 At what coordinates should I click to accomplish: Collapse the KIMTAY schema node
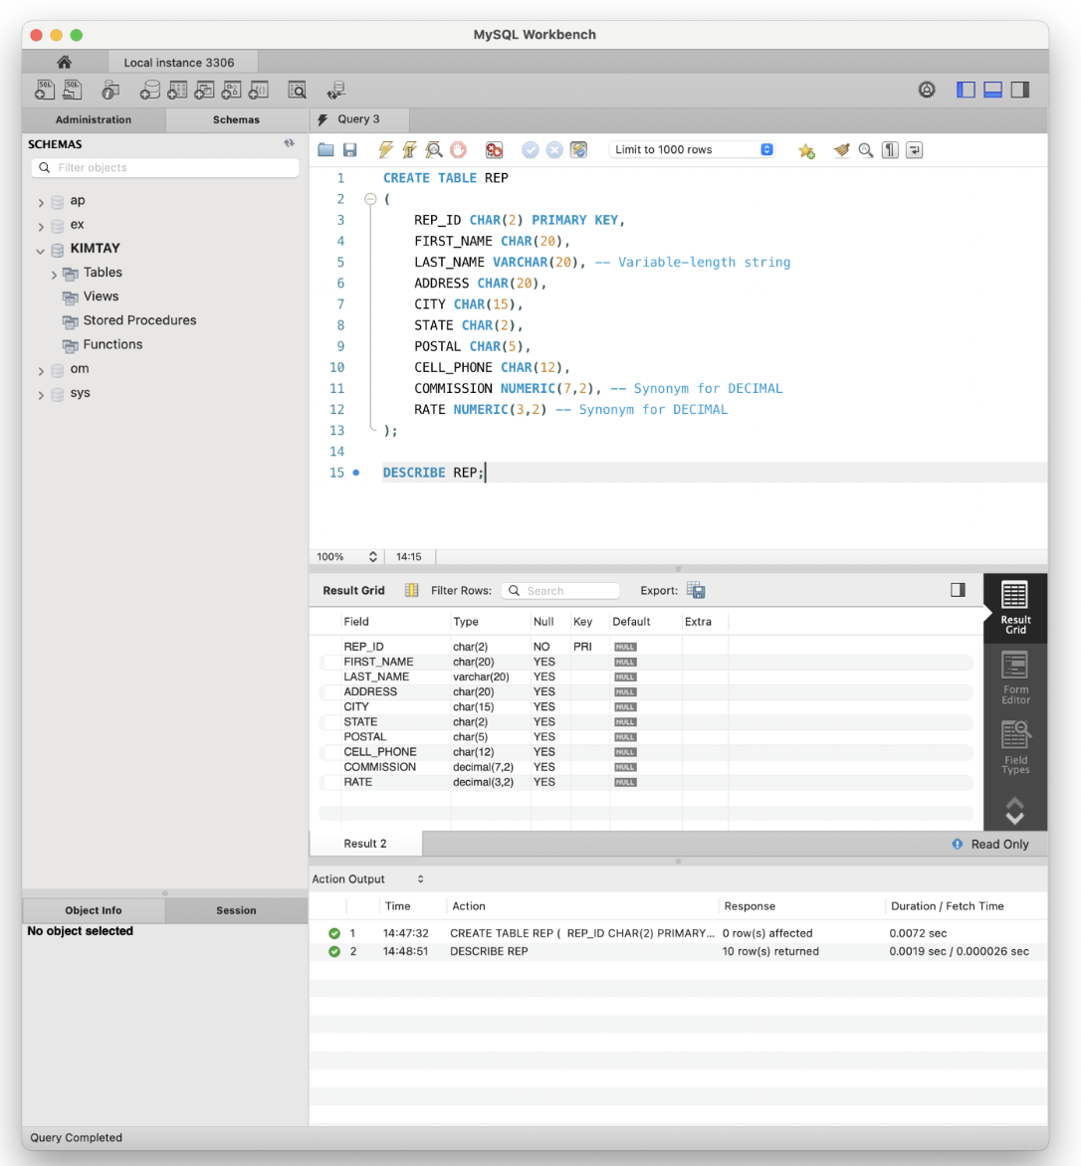pos(40,248)
